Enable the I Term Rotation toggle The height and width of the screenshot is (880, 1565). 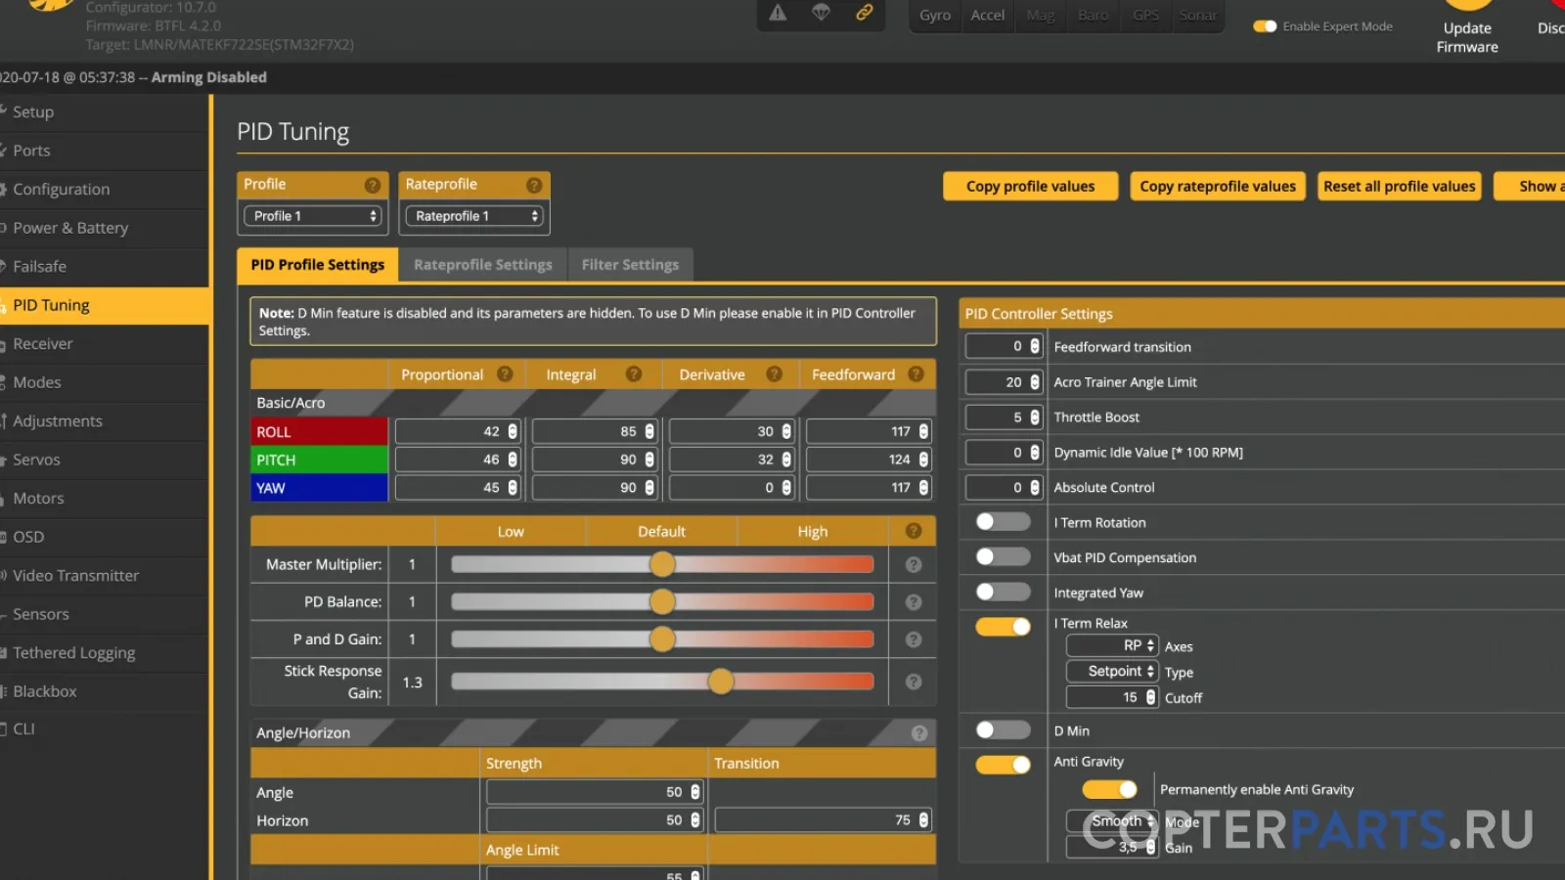point(1003,522)
